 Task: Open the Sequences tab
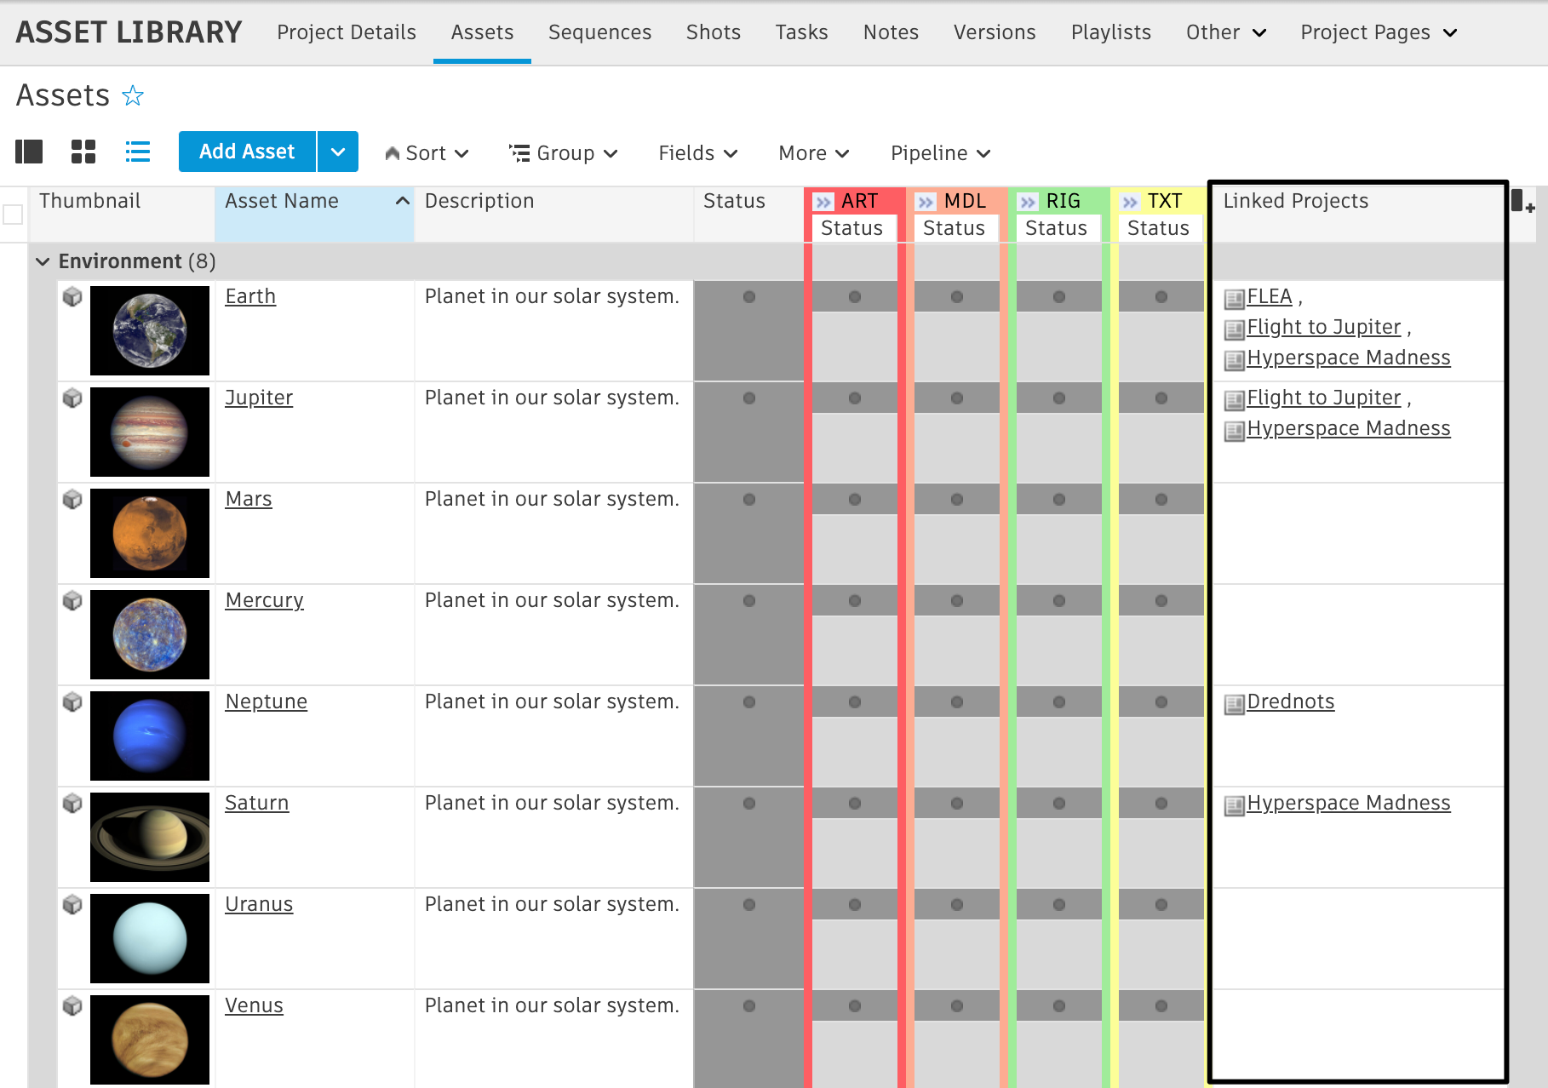(599, 32)
